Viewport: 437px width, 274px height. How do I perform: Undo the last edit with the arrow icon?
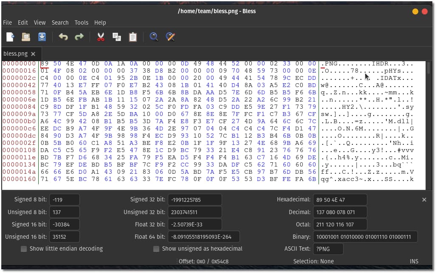pyautogui.click(x=63, y=37)
